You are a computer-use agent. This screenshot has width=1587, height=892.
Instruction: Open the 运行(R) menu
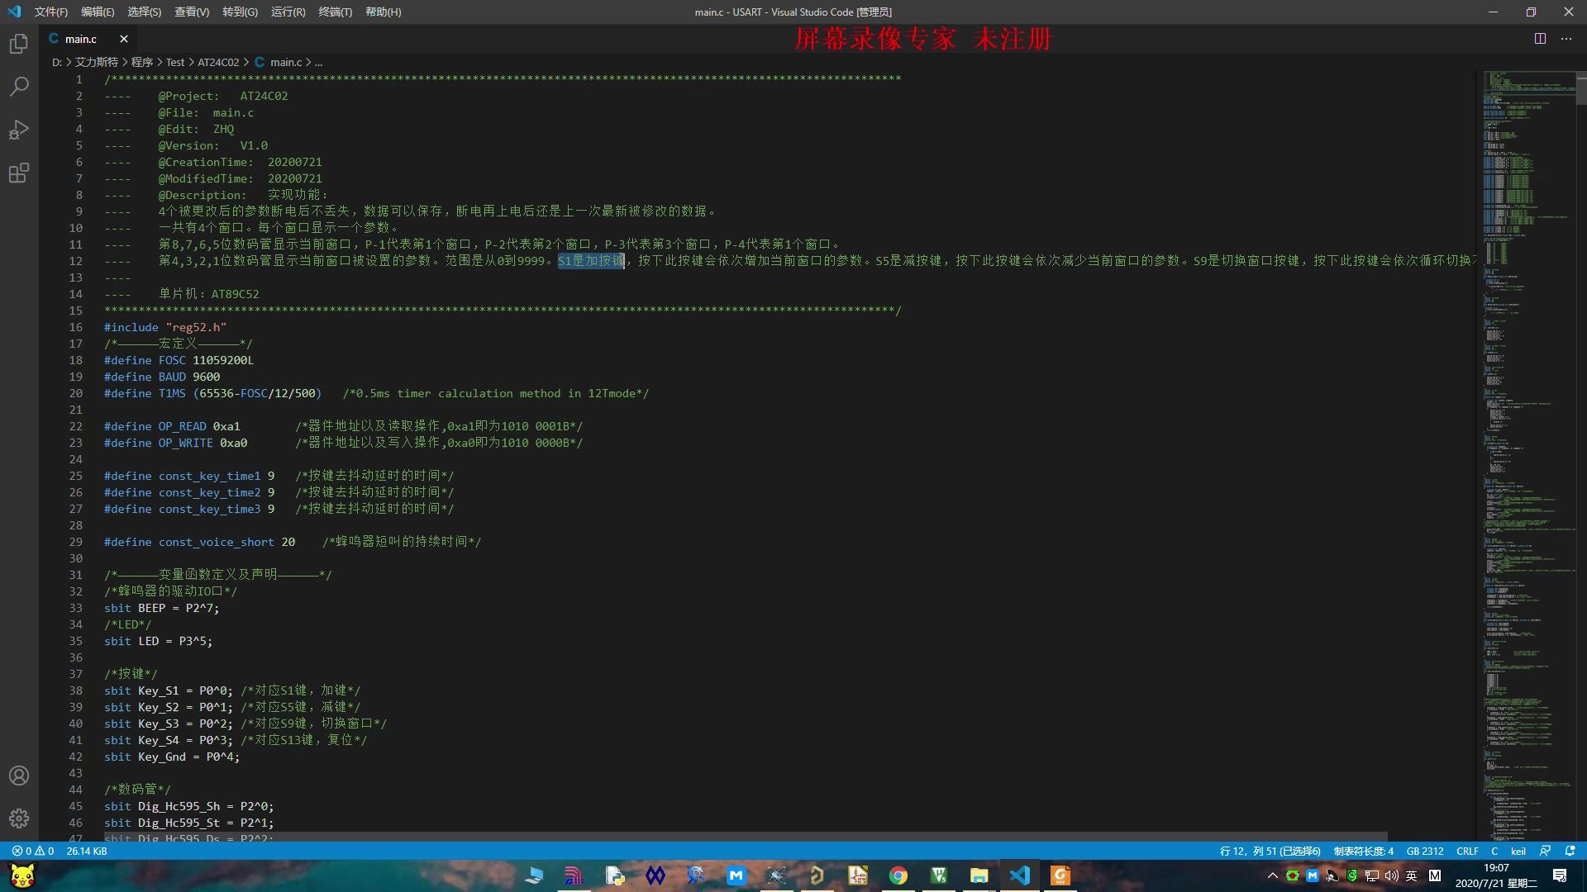288,12
